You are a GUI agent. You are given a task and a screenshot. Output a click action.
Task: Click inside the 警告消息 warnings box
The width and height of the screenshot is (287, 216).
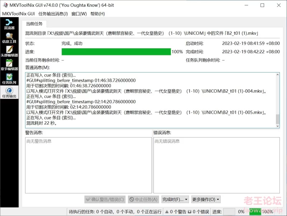pos(88,165)
